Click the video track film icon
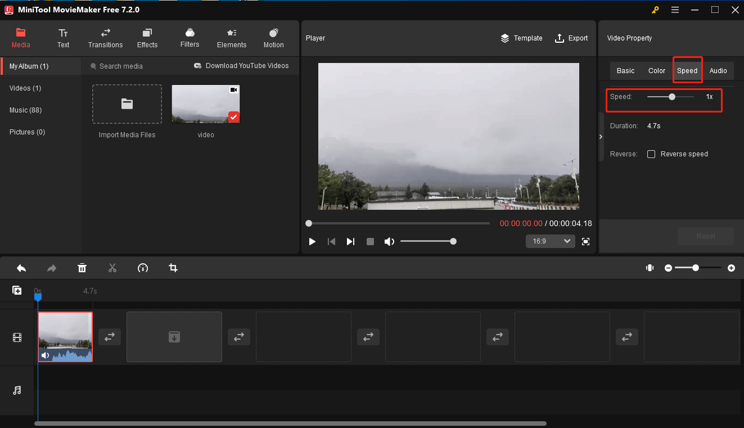Screen dimensions: 744x428 point(17,337)
